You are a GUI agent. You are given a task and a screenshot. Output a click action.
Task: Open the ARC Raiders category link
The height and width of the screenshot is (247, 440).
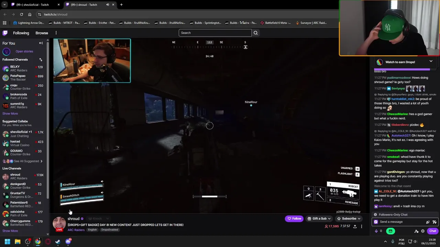[76, 230]
